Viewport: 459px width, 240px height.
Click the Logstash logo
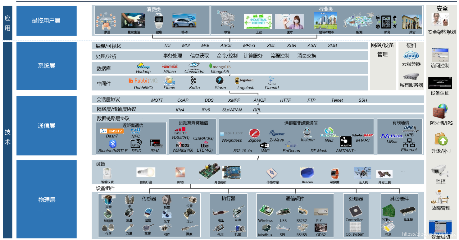pyautogui.click(x=244, y=80)
